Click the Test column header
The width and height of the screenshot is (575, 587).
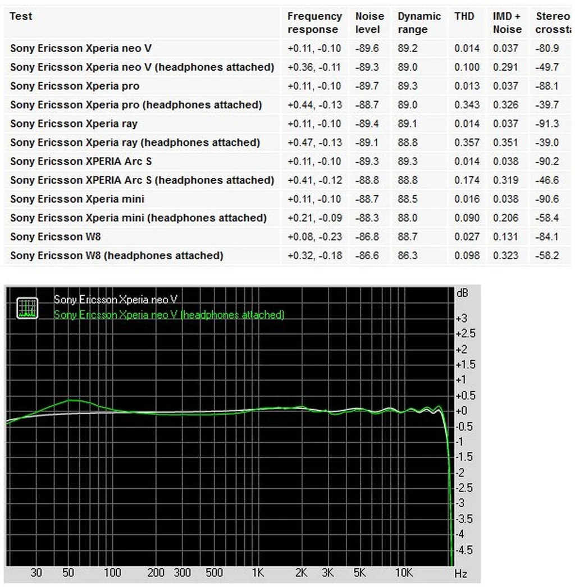pyautogui.click(x=21, y=16)
